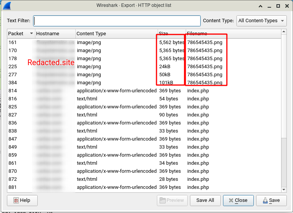Viewport: 293px width, 213px height.
Task: Select the row for packet 170
Action: point(144,51)
